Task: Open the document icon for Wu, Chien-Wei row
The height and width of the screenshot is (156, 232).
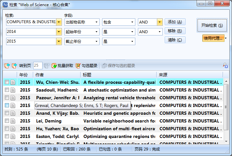Action: coord(13,82)
